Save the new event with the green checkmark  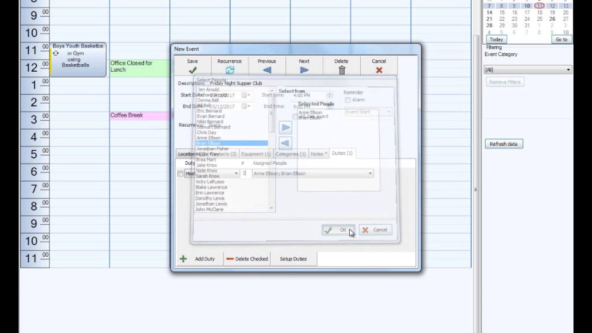[x=192, y=70]
